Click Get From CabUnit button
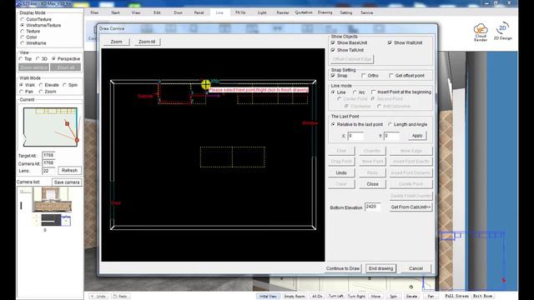The height and width of the screenshot is (300, 534). [x=411, y=207]
